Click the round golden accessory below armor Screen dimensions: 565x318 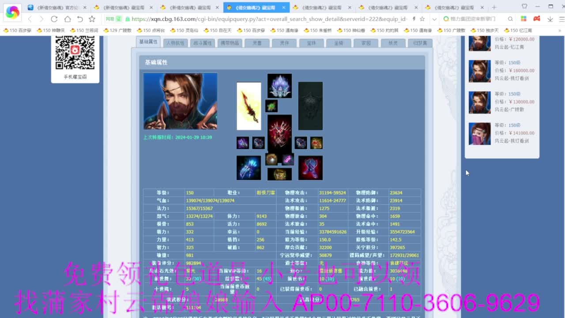click(x=271, y=159)
